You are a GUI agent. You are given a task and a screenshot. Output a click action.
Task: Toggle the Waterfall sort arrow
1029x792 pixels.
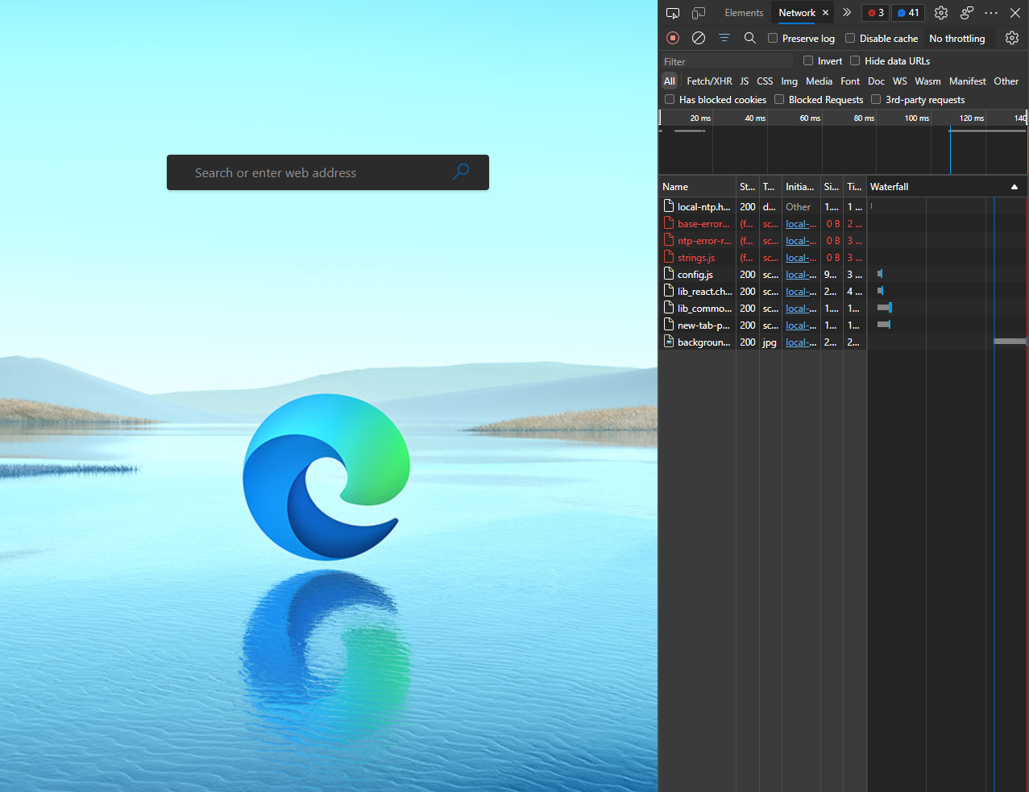pos(1014,187)
